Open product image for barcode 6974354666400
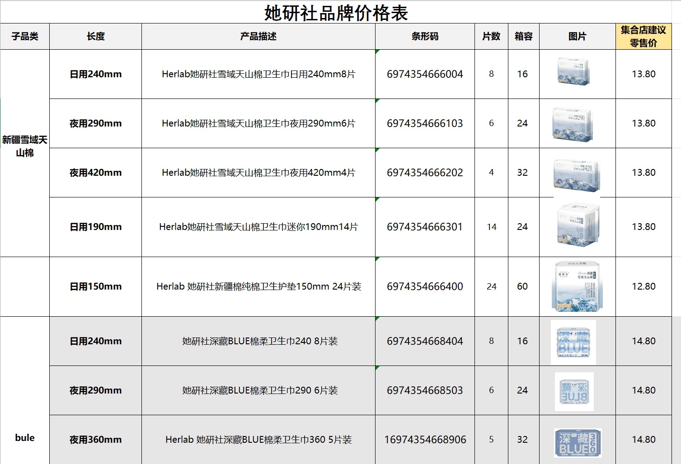This screenshot has height=464, width=681. pyautogui.click(x=578, y=286)
